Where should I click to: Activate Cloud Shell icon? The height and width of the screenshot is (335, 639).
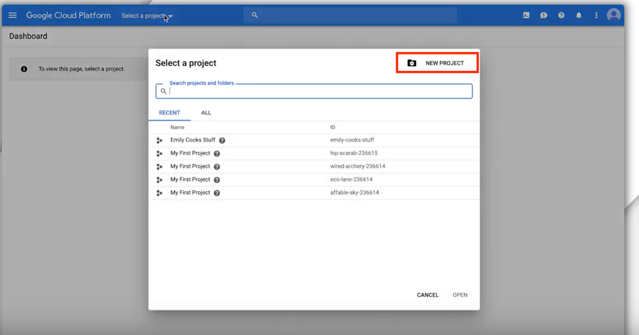click(x=526, y=15)
